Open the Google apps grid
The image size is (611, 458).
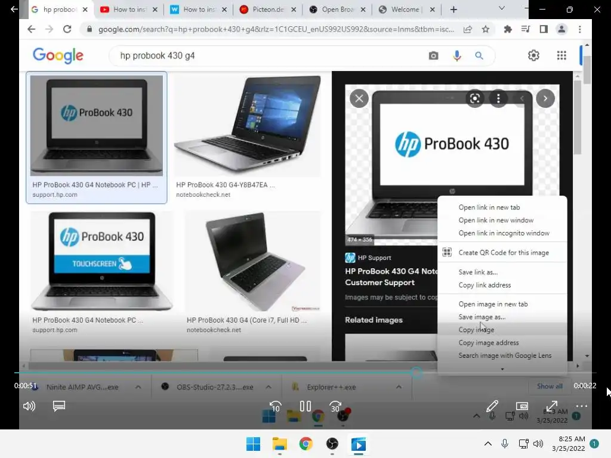561,55
